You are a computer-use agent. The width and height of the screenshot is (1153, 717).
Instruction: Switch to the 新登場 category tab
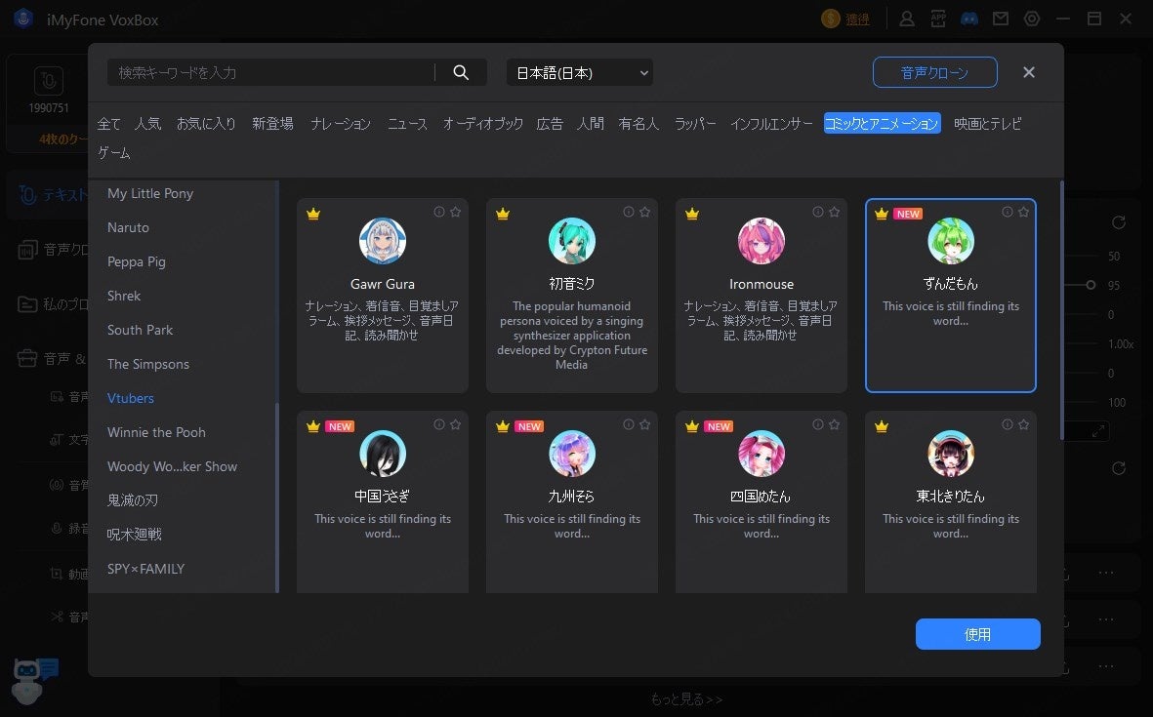(272, 124)
